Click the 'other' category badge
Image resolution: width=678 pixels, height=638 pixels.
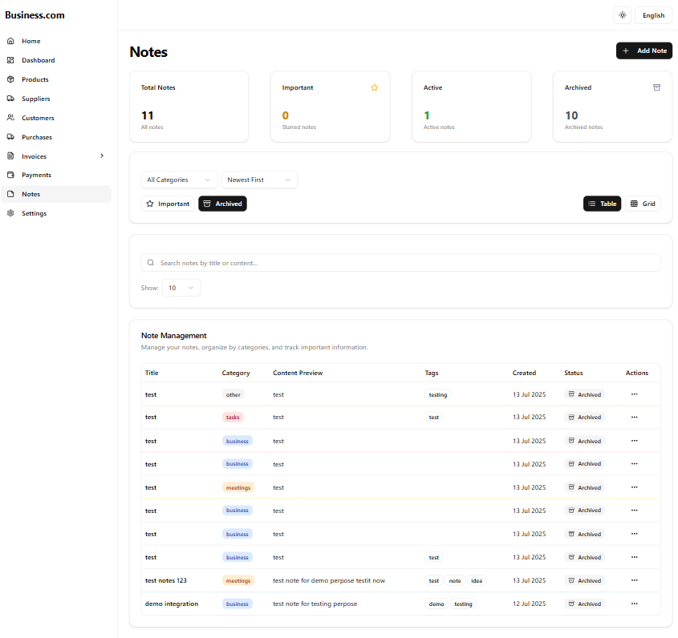(233, 394)
